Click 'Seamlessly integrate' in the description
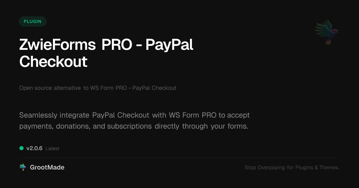Viewport: 359px width, 188px height. [54, 115]
